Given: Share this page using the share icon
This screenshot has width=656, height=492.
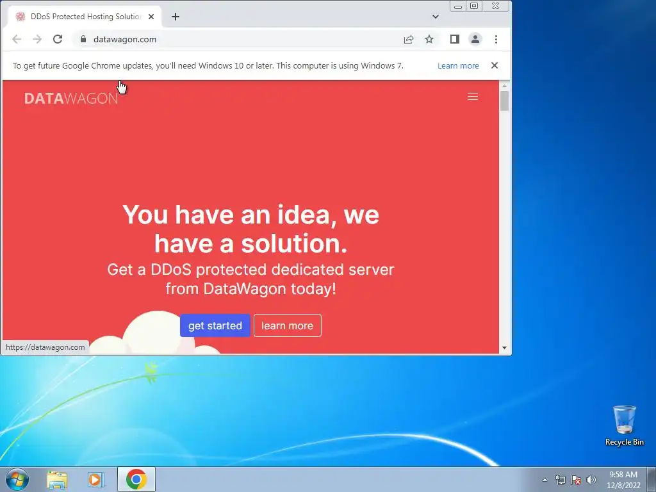Looking at the screenshot, I should [x=409, y=39].
